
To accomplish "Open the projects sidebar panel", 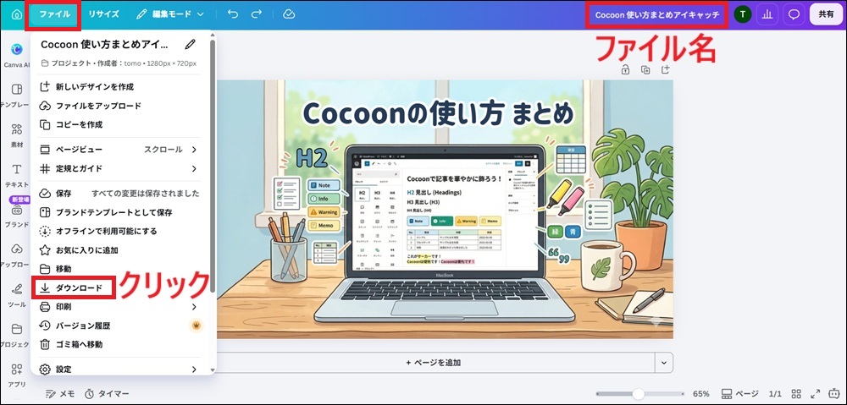I will pyautogui.click(x=16, y=334).
